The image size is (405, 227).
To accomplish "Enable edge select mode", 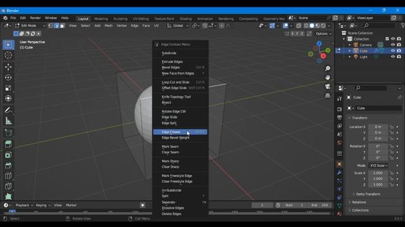I will coord(56,26).
